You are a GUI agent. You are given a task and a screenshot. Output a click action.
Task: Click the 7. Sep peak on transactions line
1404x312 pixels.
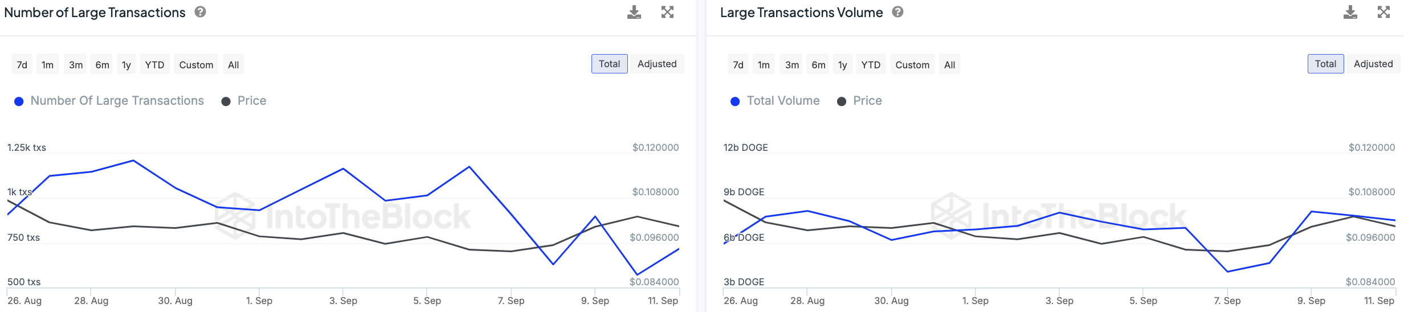click(x=469, y=167)
